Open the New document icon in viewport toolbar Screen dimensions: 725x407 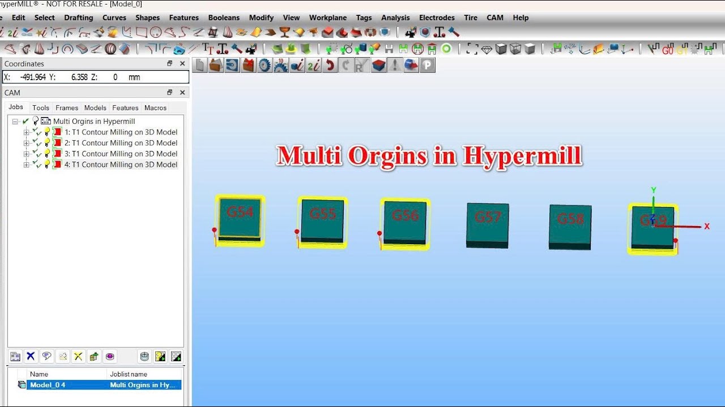[x=199, y=66]
